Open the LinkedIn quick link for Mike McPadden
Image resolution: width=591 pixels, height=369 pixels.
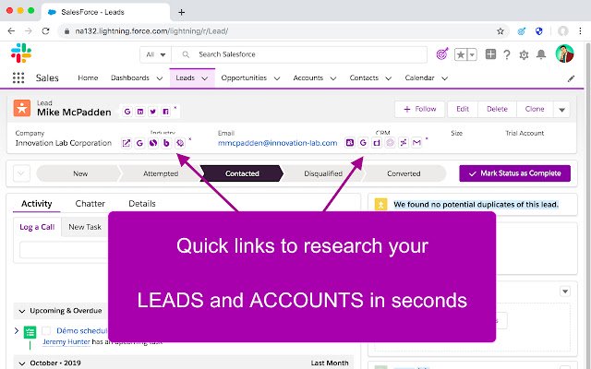click(x=140, y=112)
